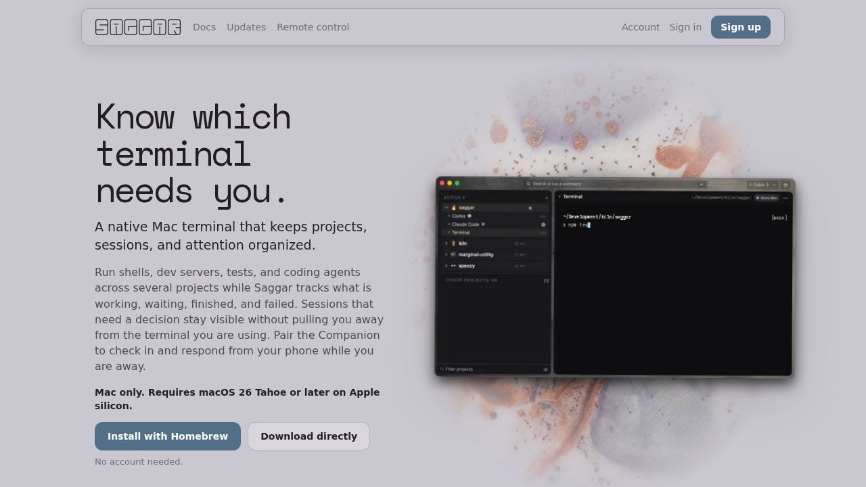Click Install with Homebrew button
The image size is (866, 487).
pos(168,436)
